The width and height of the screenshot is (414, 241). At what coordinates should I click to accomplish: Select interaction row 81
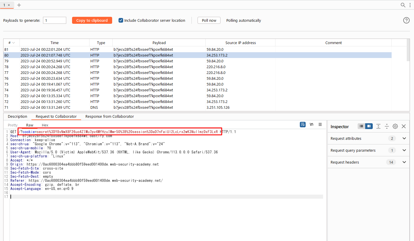click(198, 49)
